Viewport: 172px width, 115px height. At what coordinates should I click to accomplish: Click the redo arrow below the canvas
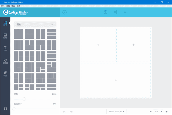point(71,112)
